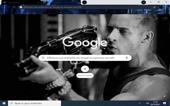Open the Gmail link
The image size is (170, 106).
tap(138, 19)
